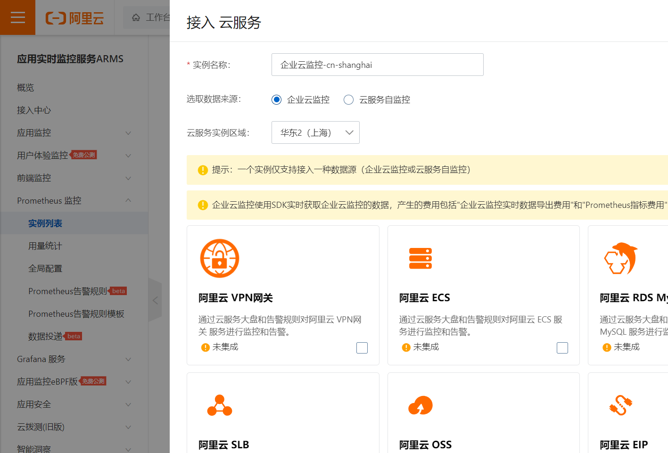
Task: Click the 阿里云 SLB node icon
Action: [x=220, y=405]
